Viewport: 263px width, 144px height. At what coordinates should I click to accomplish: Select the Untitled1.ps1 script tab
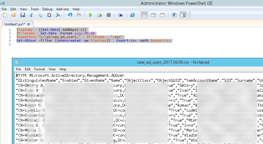(15, 24)
